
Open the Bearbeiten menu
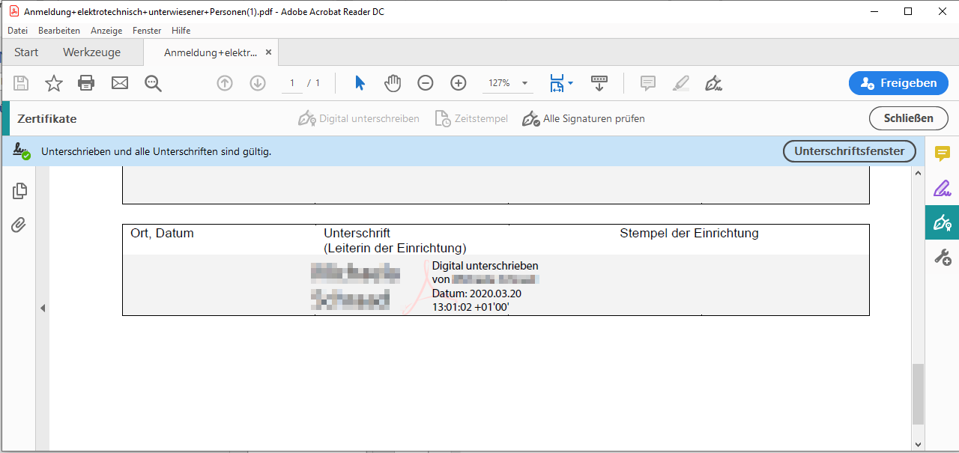pos(58,31)
